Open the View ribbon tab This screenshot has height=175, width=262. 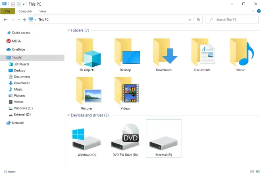pyautogui.click(x=42, y=11)
